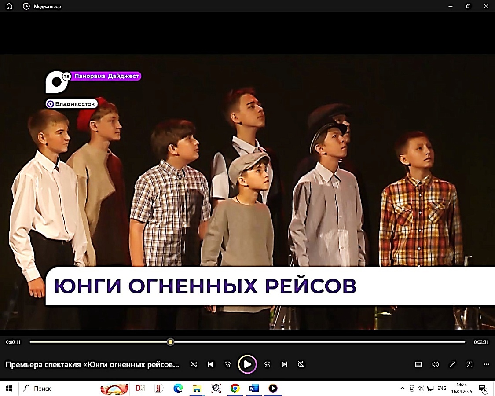Go to the next track
The width and height of the screenshot is (495, 396).
pyautogui.click(x=284, y=364)
